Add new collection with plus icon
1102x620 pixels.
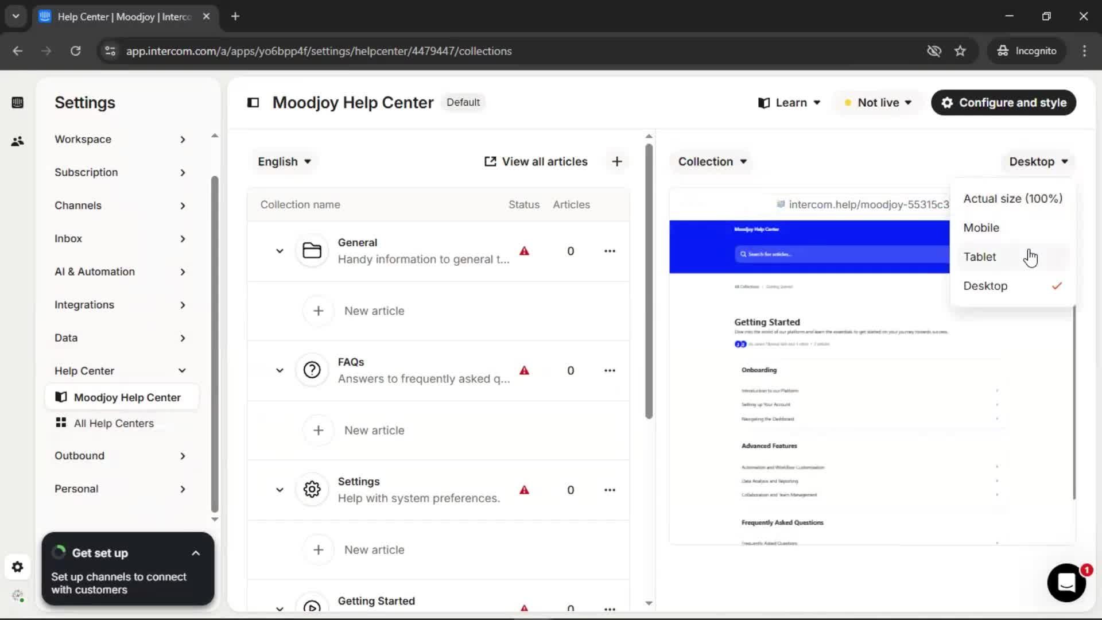pos(617,162)
